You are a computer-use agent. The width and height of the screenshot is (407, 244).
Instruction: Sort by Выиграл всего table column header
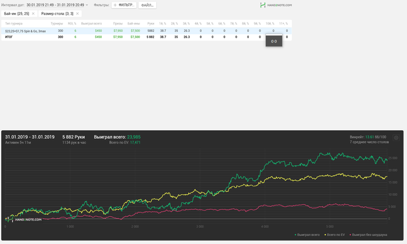pos(91,23)
